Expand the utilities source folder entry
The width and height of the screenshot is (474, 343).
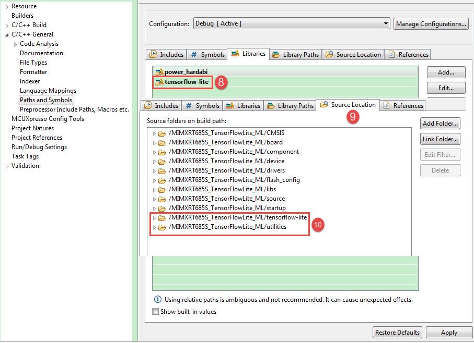click(154, 227)
